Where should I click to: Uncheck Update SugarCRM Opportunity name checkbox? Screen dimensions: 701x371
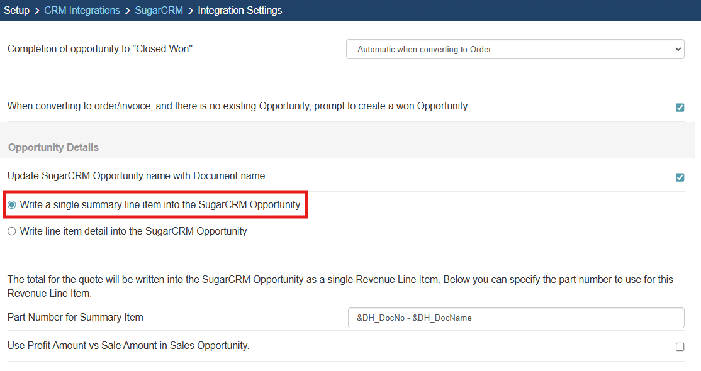click(680, 177)
